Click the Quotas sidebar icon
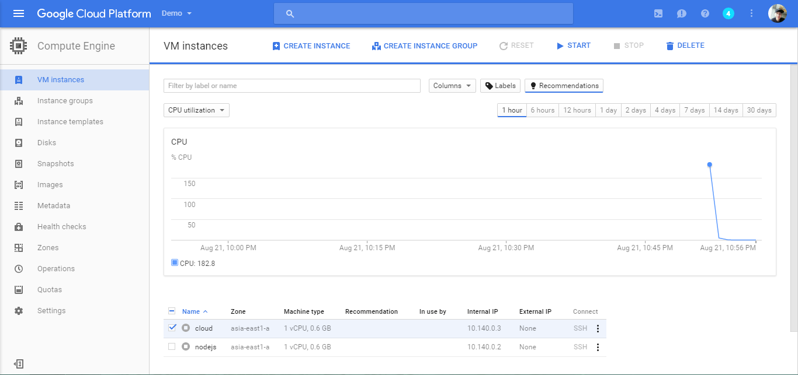 click(x=19, y=290)
